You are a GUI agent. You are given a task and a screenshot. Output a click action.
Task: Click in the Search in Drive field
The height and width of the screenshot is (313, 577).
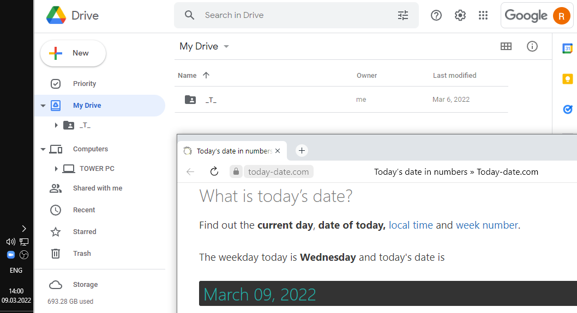pos(294,15)
